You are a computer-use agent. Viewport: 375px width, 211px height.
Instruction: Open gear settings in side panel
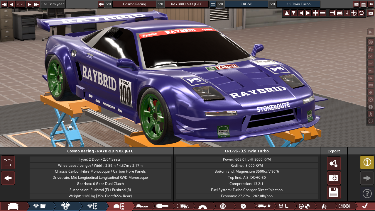click(371, 107)
